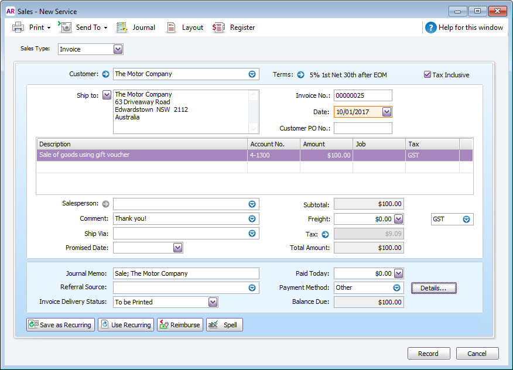Image resolution: width=513 pixels, height=370 pixels.
Task: Click the Spell check button
Action: 224,325
